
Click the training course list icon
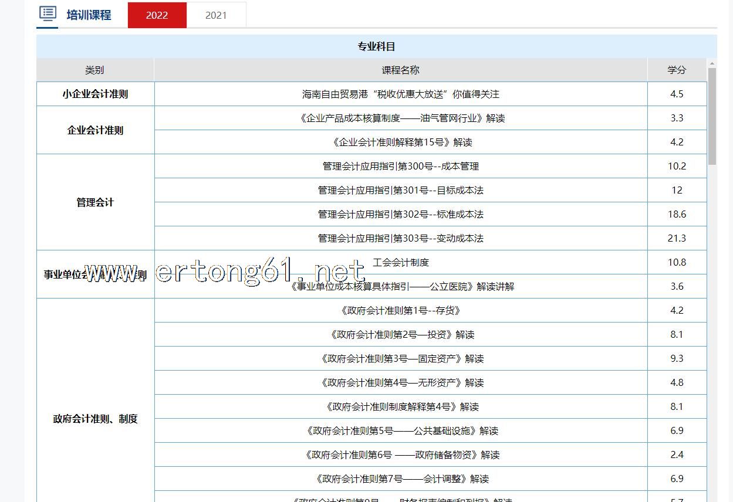(48, 14)
